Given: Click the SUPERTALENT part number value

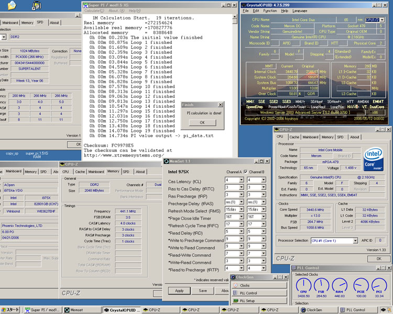Looking at the screenshot, I should (x=29, y=69).
